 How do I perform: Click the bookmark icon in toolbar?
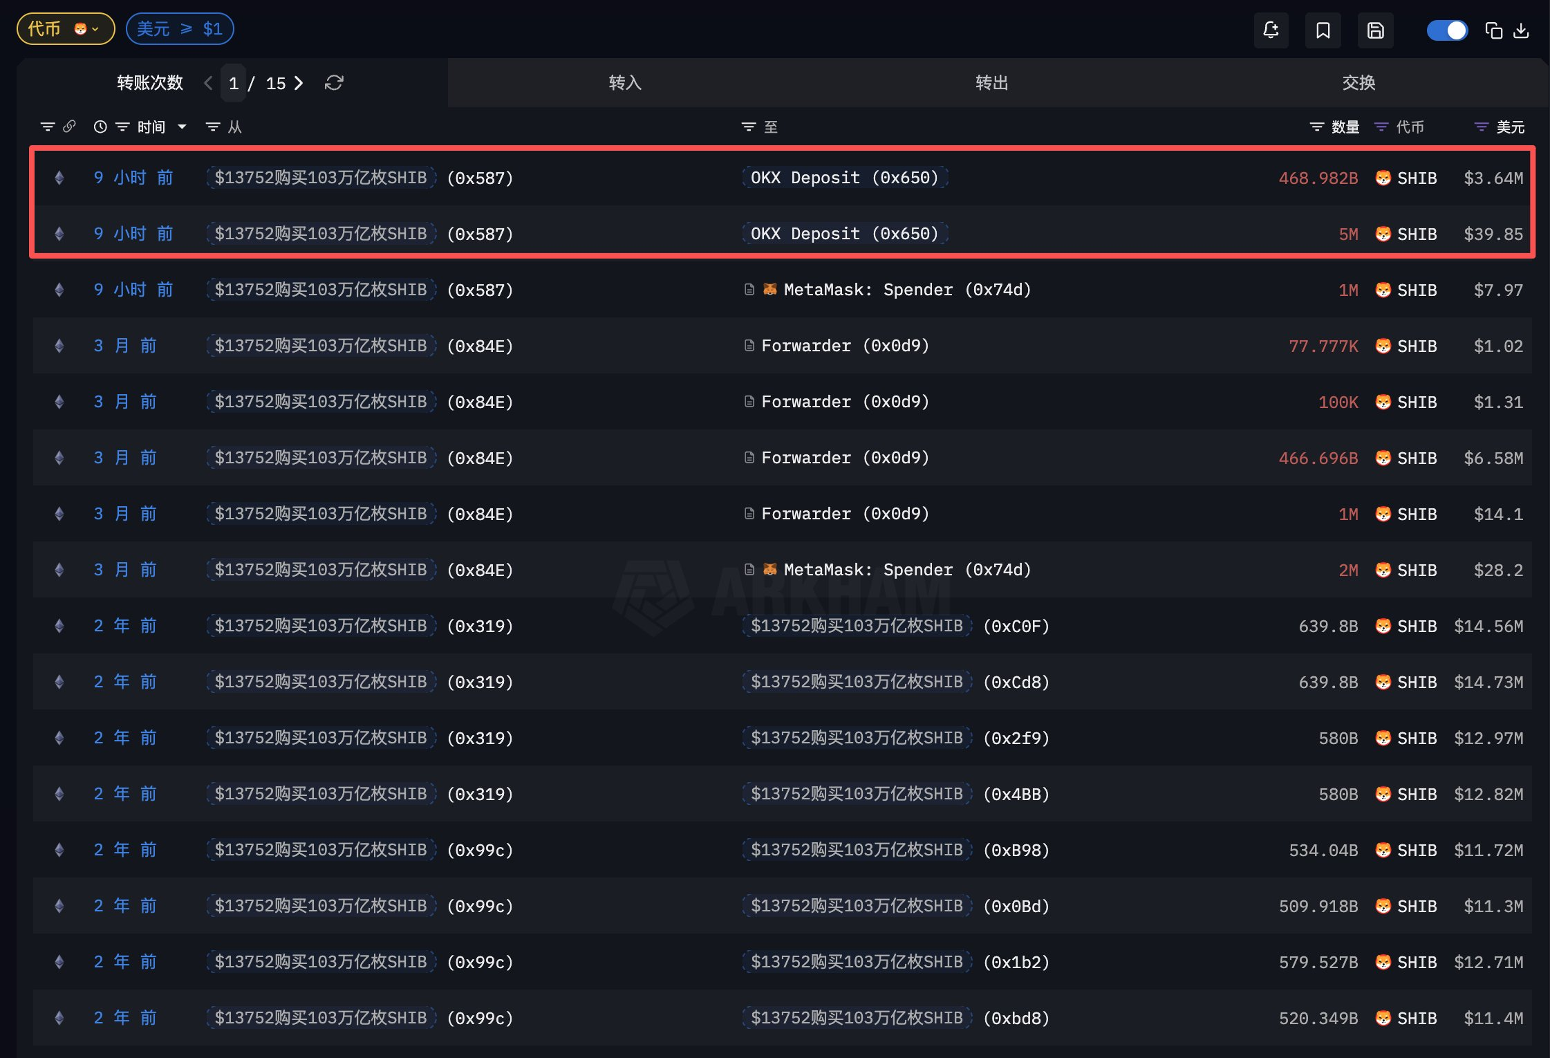1323,30
